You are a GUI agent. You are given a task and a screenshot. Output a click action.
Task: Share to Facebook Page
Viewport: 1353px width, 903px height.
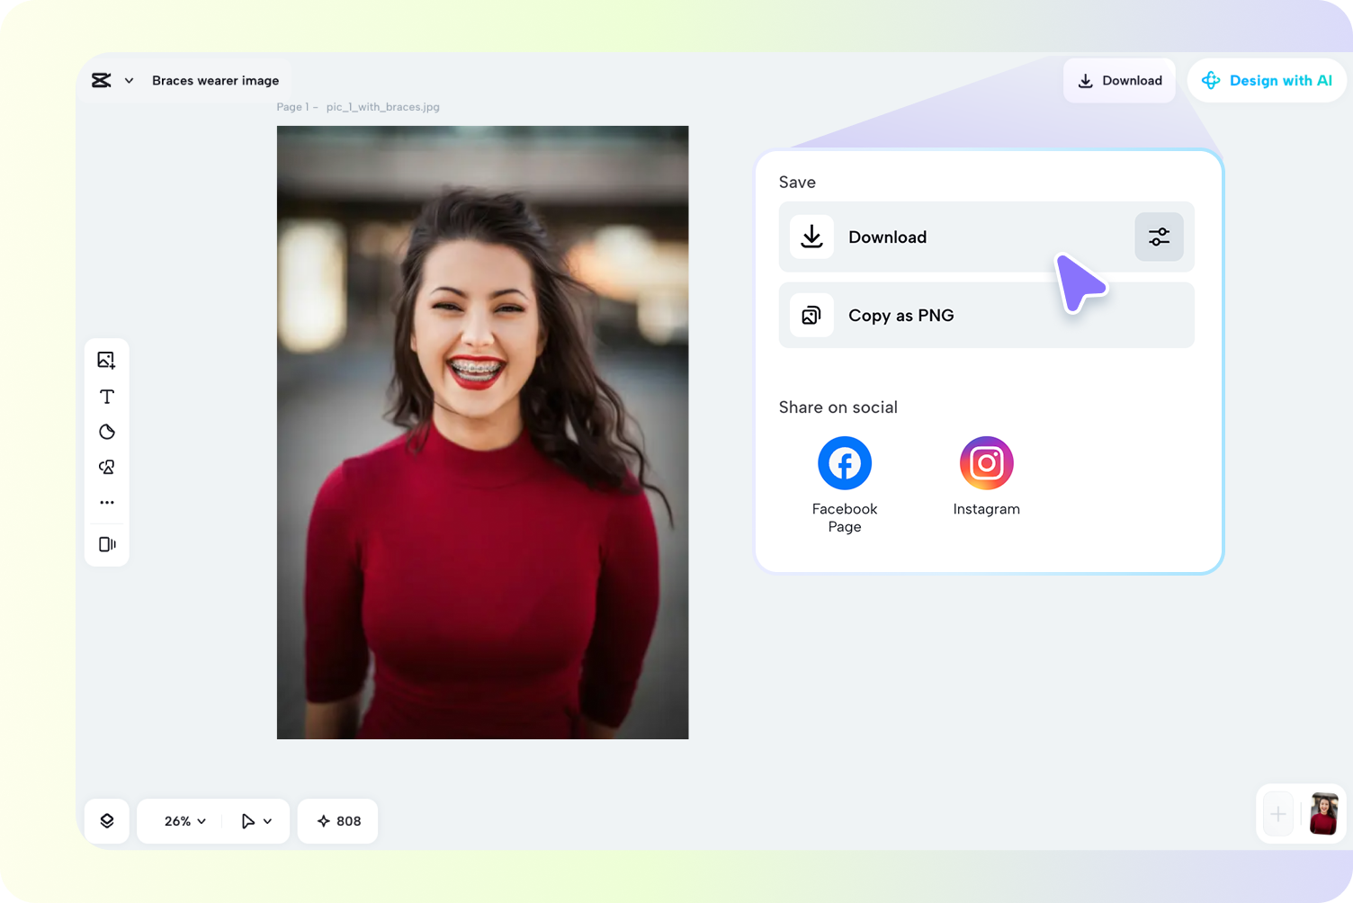pos(845,485)
